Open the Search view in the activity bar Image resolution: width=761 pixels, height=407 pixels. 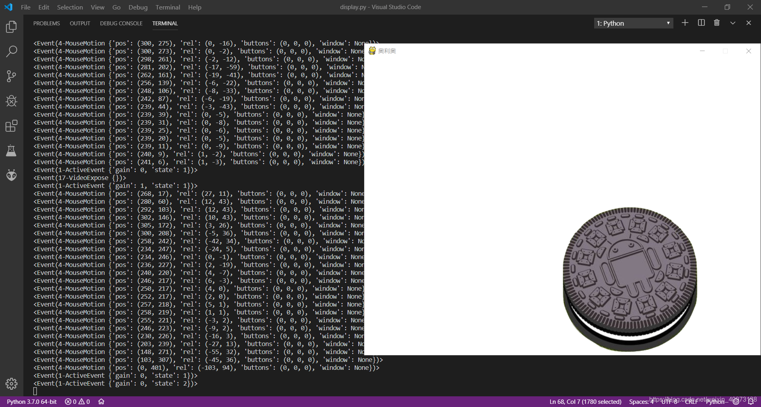point(11,51)
